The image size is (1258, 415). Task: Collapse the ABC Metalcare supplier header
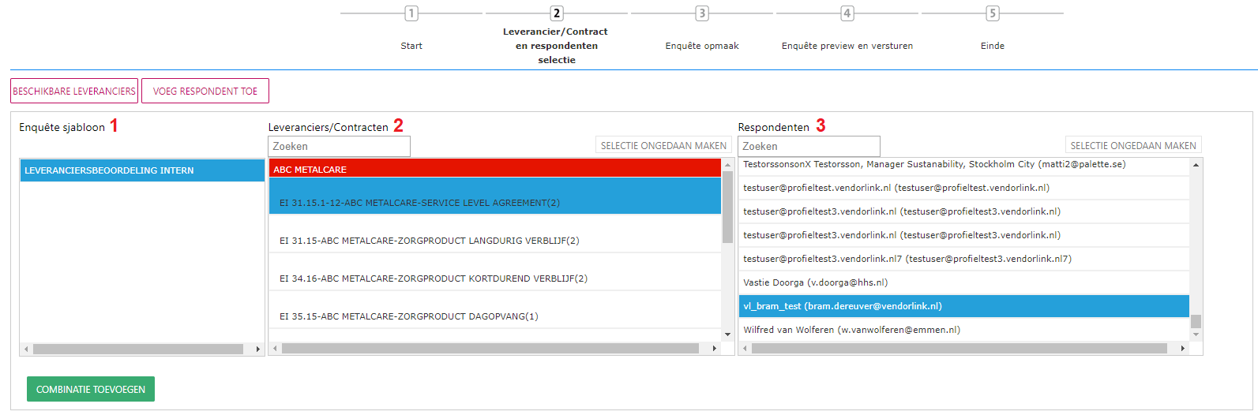click(x=494, y=169)
